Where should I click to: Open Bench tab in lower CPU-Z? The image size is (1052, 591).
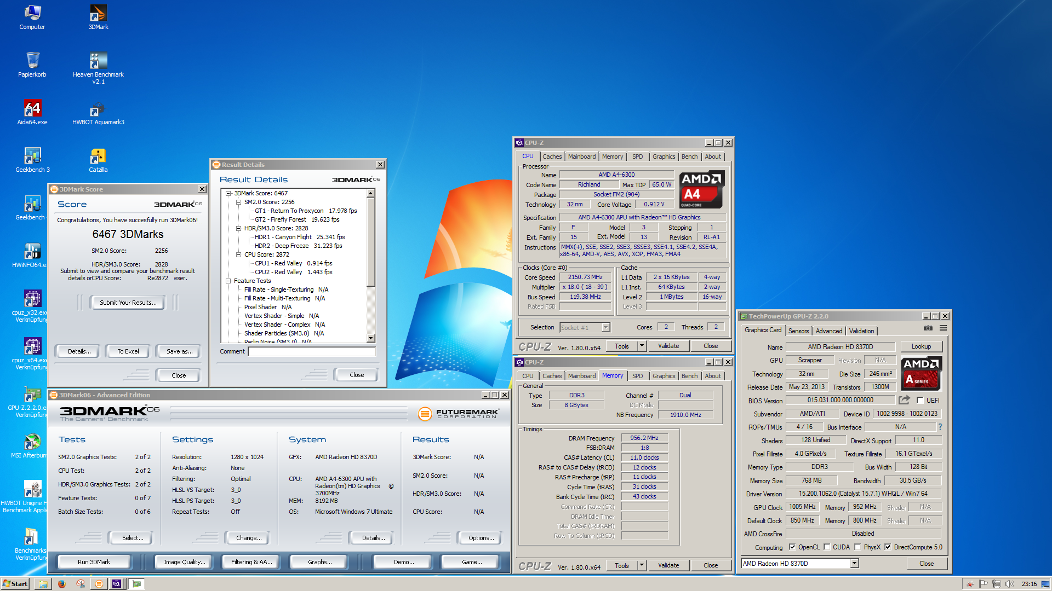689,376
